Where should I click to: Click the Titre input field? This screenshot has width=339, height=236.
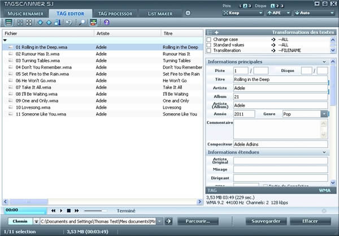tap(281, 79)
